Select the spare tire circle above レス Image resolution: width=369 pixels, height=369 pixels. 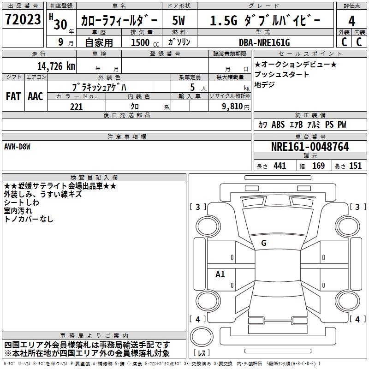point(202,337)
